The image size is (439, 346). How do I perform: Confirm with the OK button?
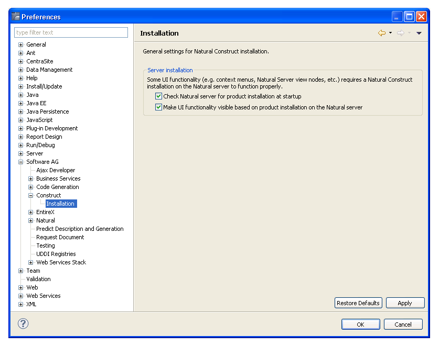tap(360, 325)
